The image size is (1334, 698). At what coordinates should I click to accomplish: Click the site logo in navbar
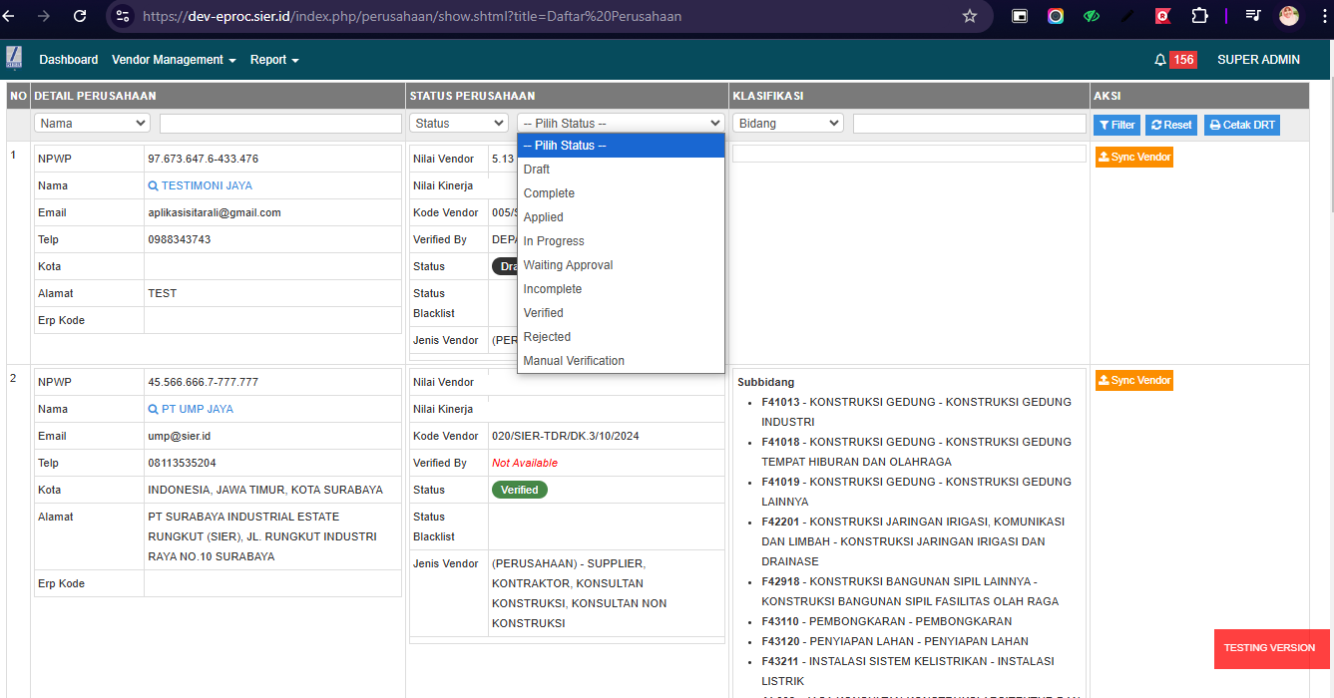click(14, 59)
